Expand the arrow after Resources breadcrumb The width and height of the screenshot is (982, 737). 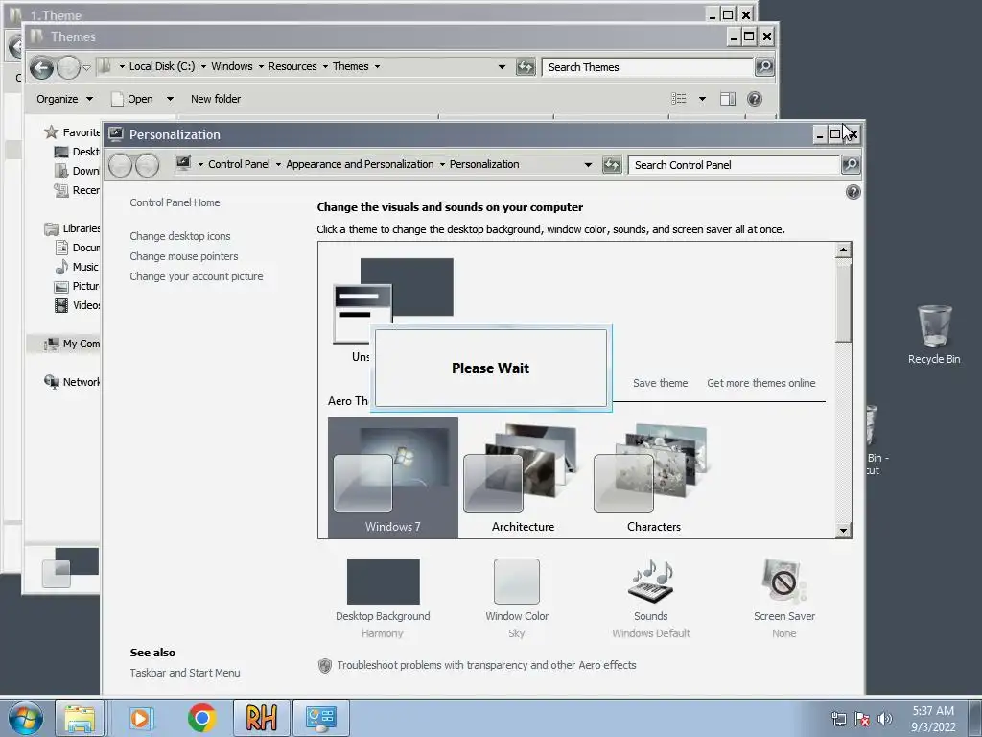(x=325, y=66)
